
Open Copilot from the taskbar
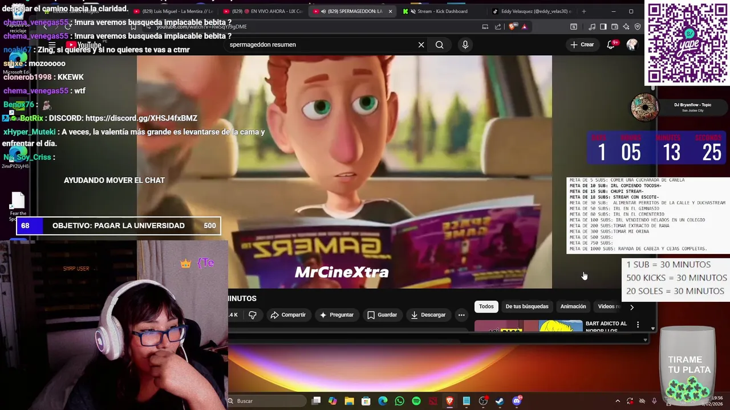coord(332,401)
